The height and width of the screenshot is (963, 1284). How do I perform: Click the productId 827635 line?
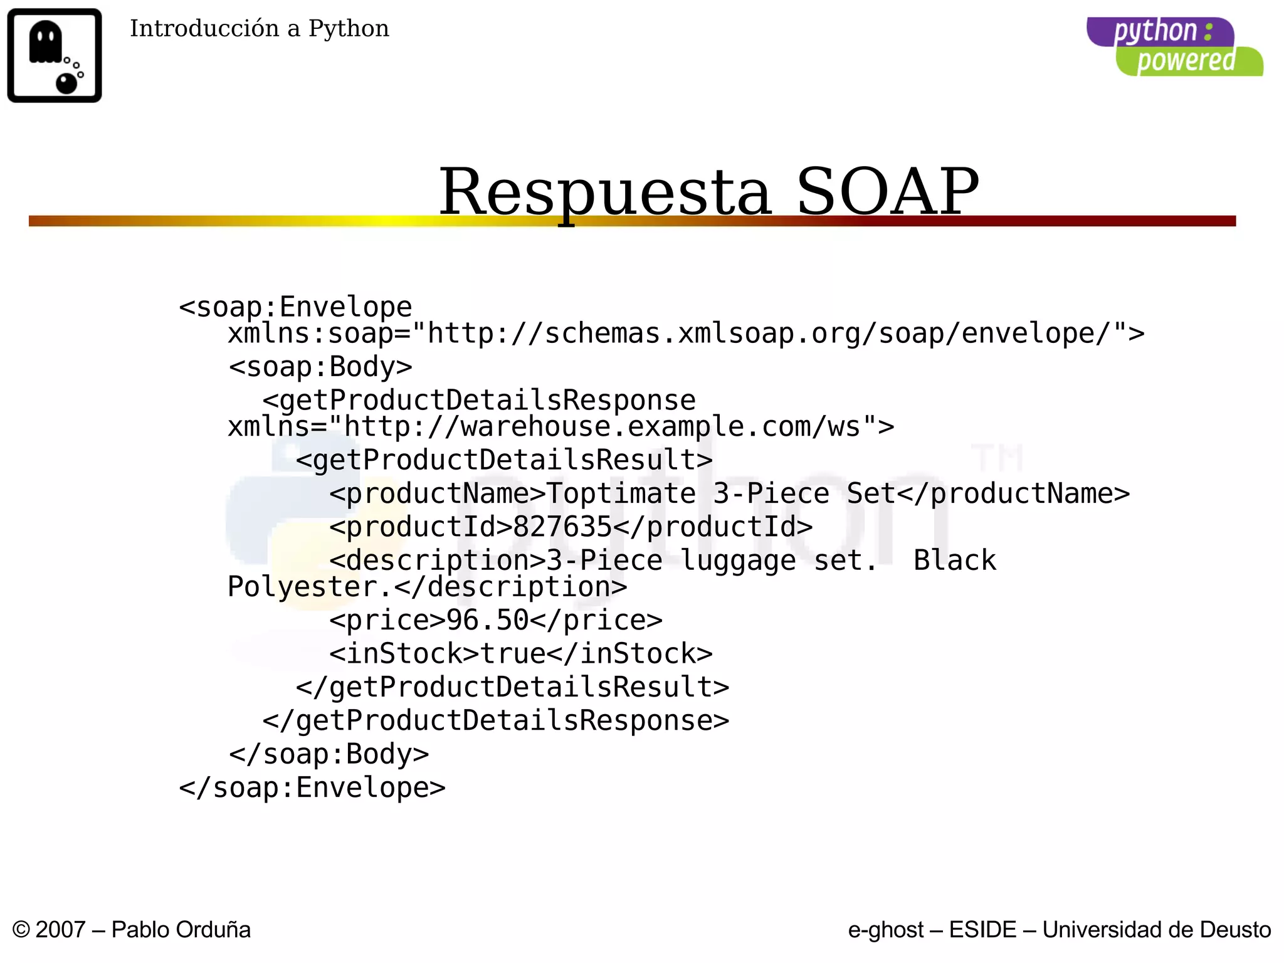[571, 527]
